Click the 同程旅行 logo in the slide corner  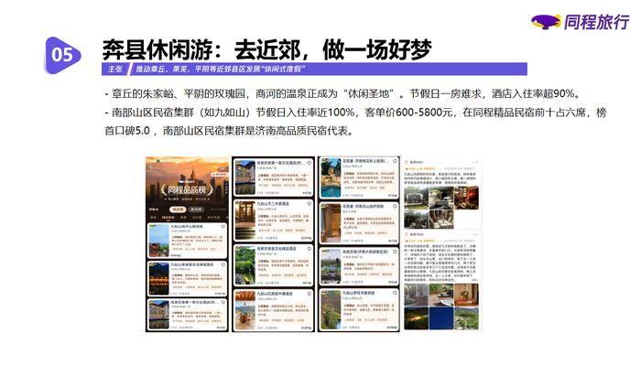580,22
